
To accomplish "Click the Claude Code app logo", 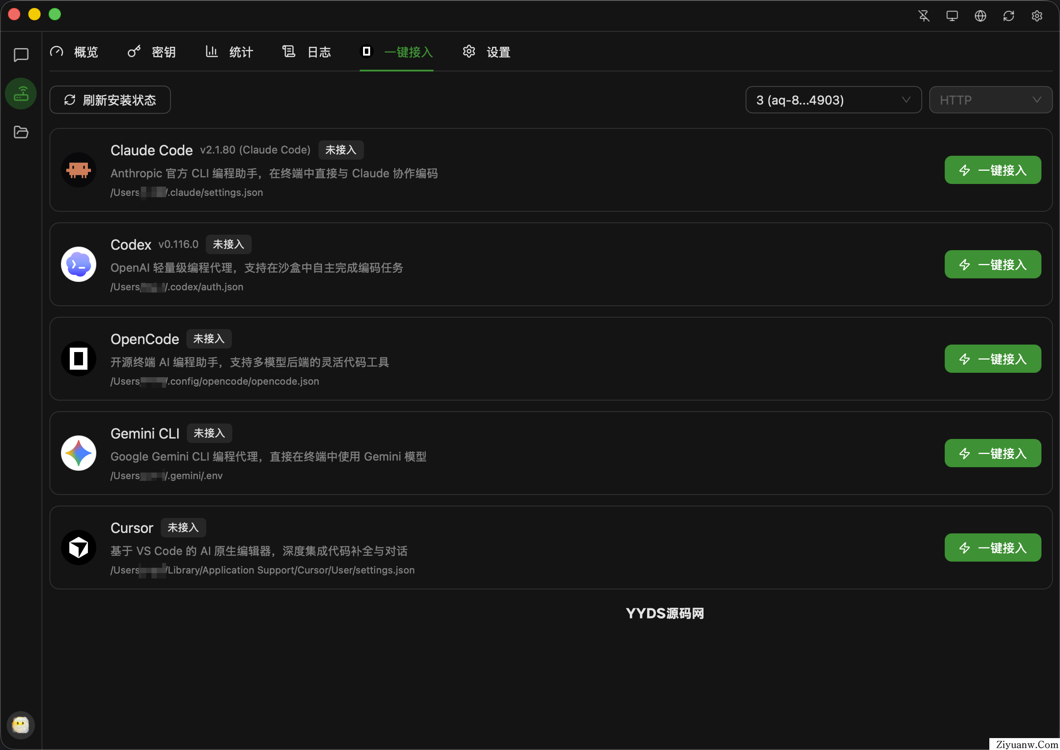I will 79,170.
